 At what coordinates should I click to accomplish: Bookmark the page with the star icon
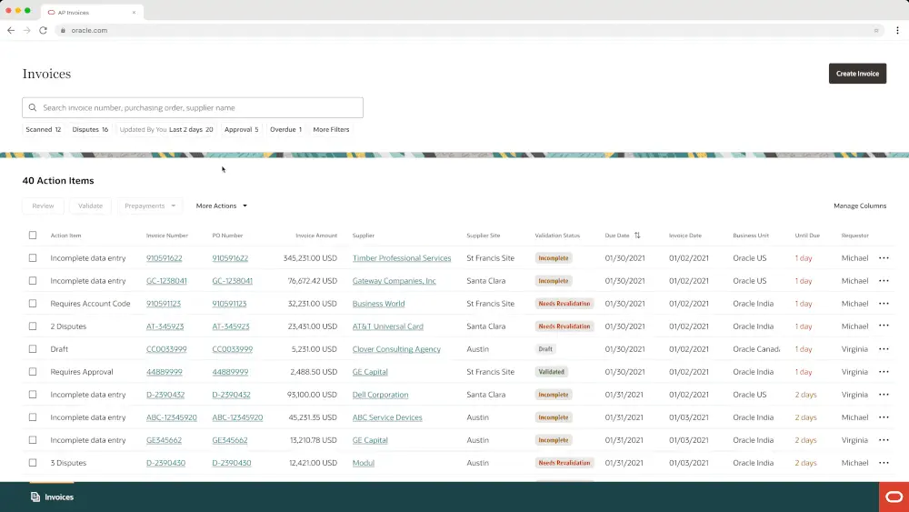[876, 30]
